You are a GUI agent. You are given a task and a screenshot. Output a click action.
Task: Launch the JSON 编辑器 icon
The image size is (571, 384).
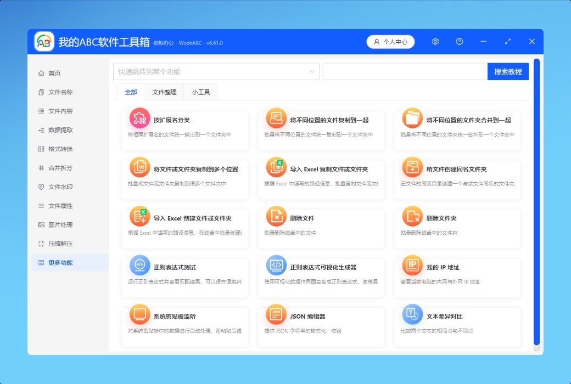coord(276,314)
